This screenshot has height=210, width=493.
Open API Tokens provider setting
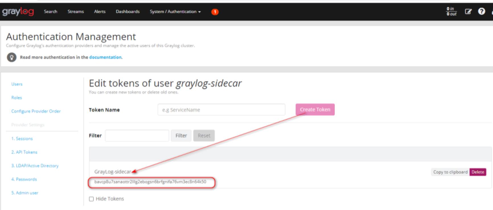point(24,152)
